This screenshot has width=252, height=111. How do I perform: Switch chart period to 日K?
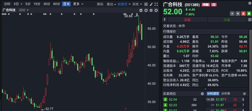pos(66,4)
